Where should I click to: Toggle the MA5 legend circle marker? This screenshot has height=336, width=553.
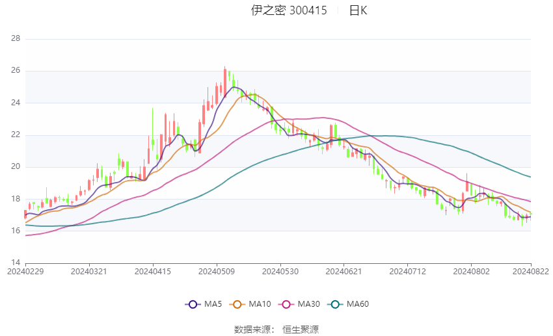tap(193, 304)
